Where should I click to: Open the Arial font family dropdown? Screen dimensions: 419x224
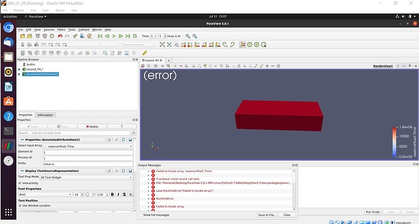coord(45,194)
